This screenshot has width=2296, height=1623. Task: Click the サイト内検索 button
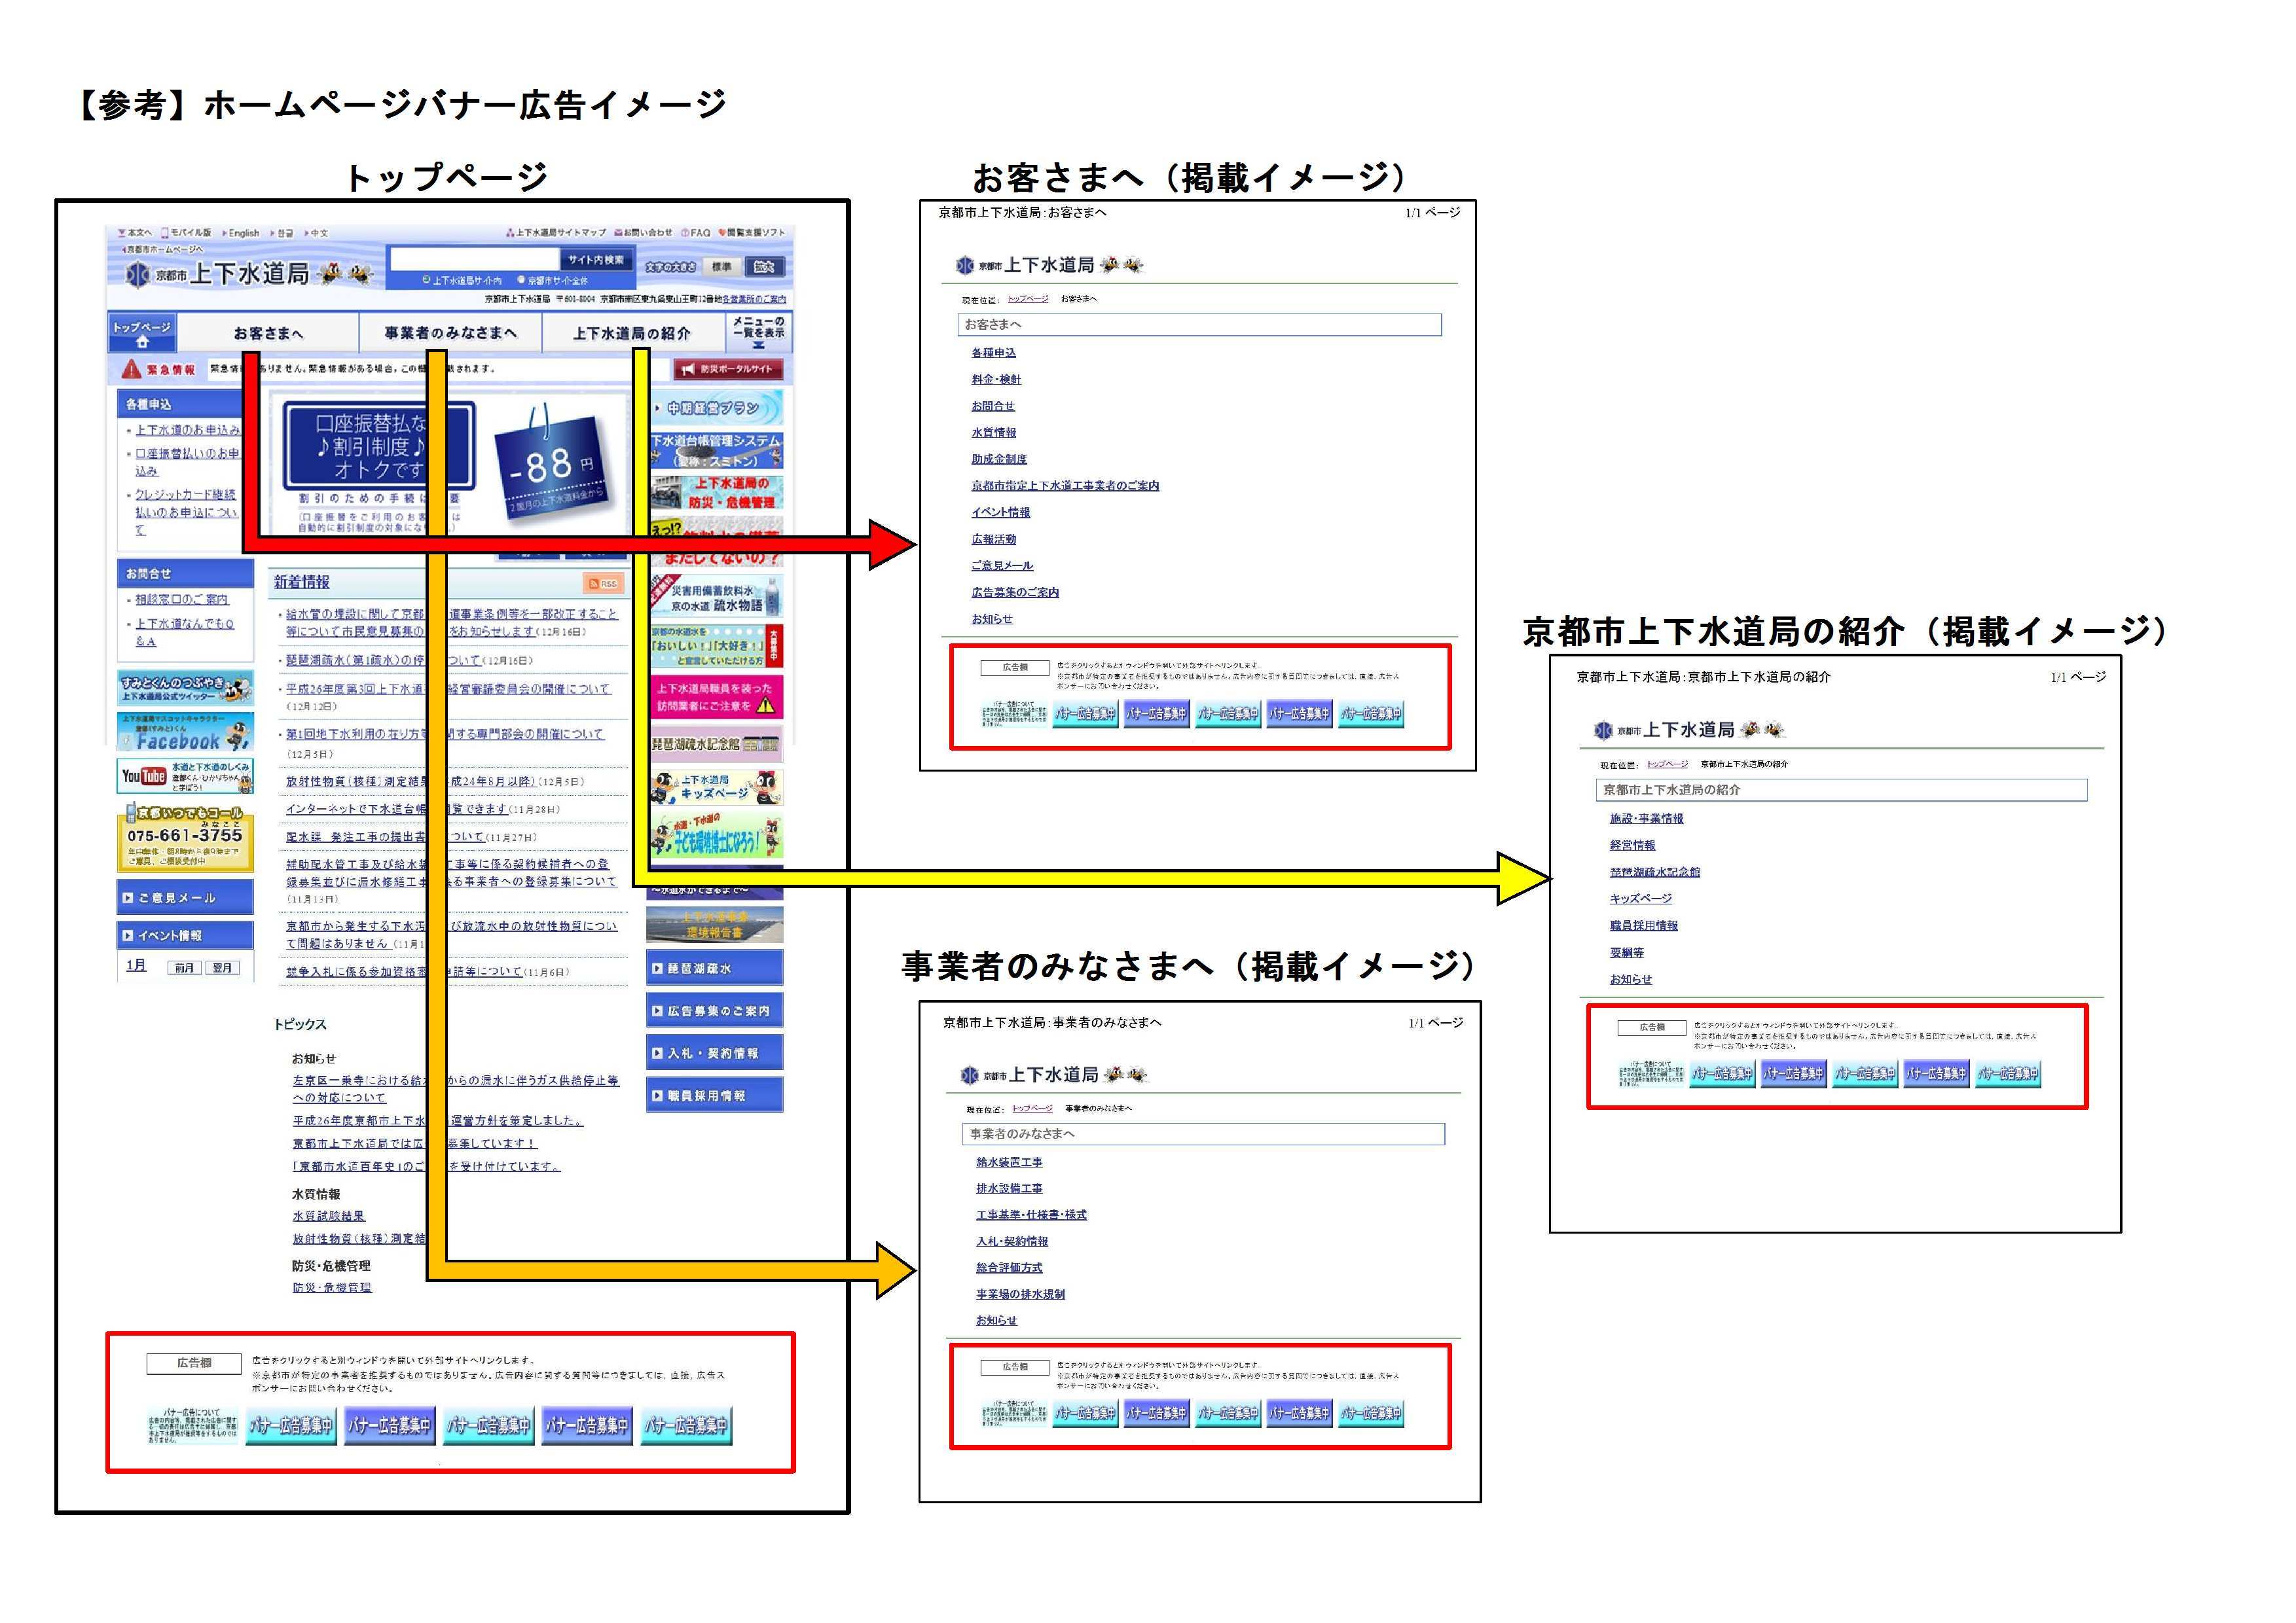(x=596, y=260)
